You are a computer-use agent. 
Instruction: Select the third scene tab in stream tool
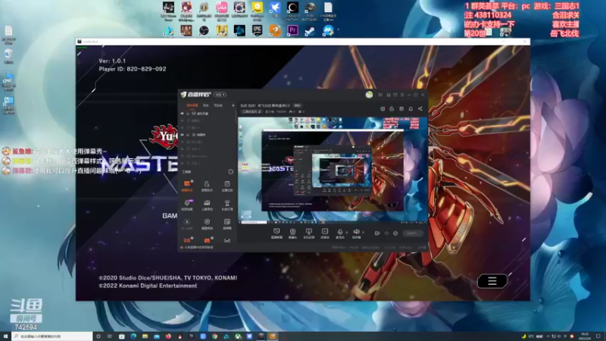(x=218, y=105)
